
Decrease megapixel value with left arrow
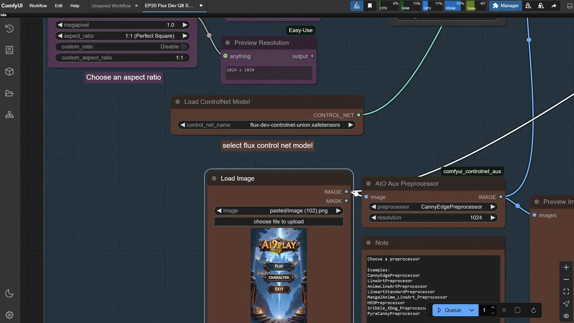[60, 25]
